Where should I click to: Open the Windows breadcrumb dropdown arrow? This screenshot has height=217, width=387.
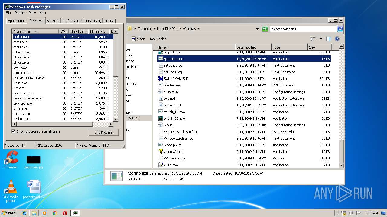[198, 29]
